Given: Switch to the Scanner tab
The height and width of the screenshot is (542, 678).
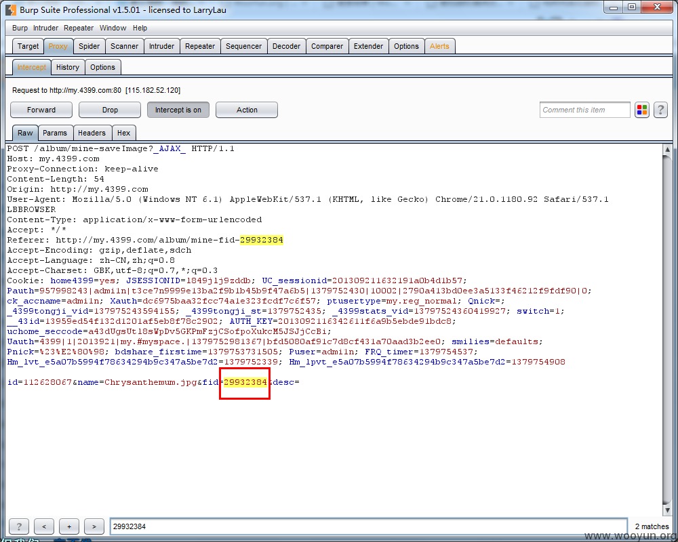Looking at the screenshot, I should [x=125, y=46].
